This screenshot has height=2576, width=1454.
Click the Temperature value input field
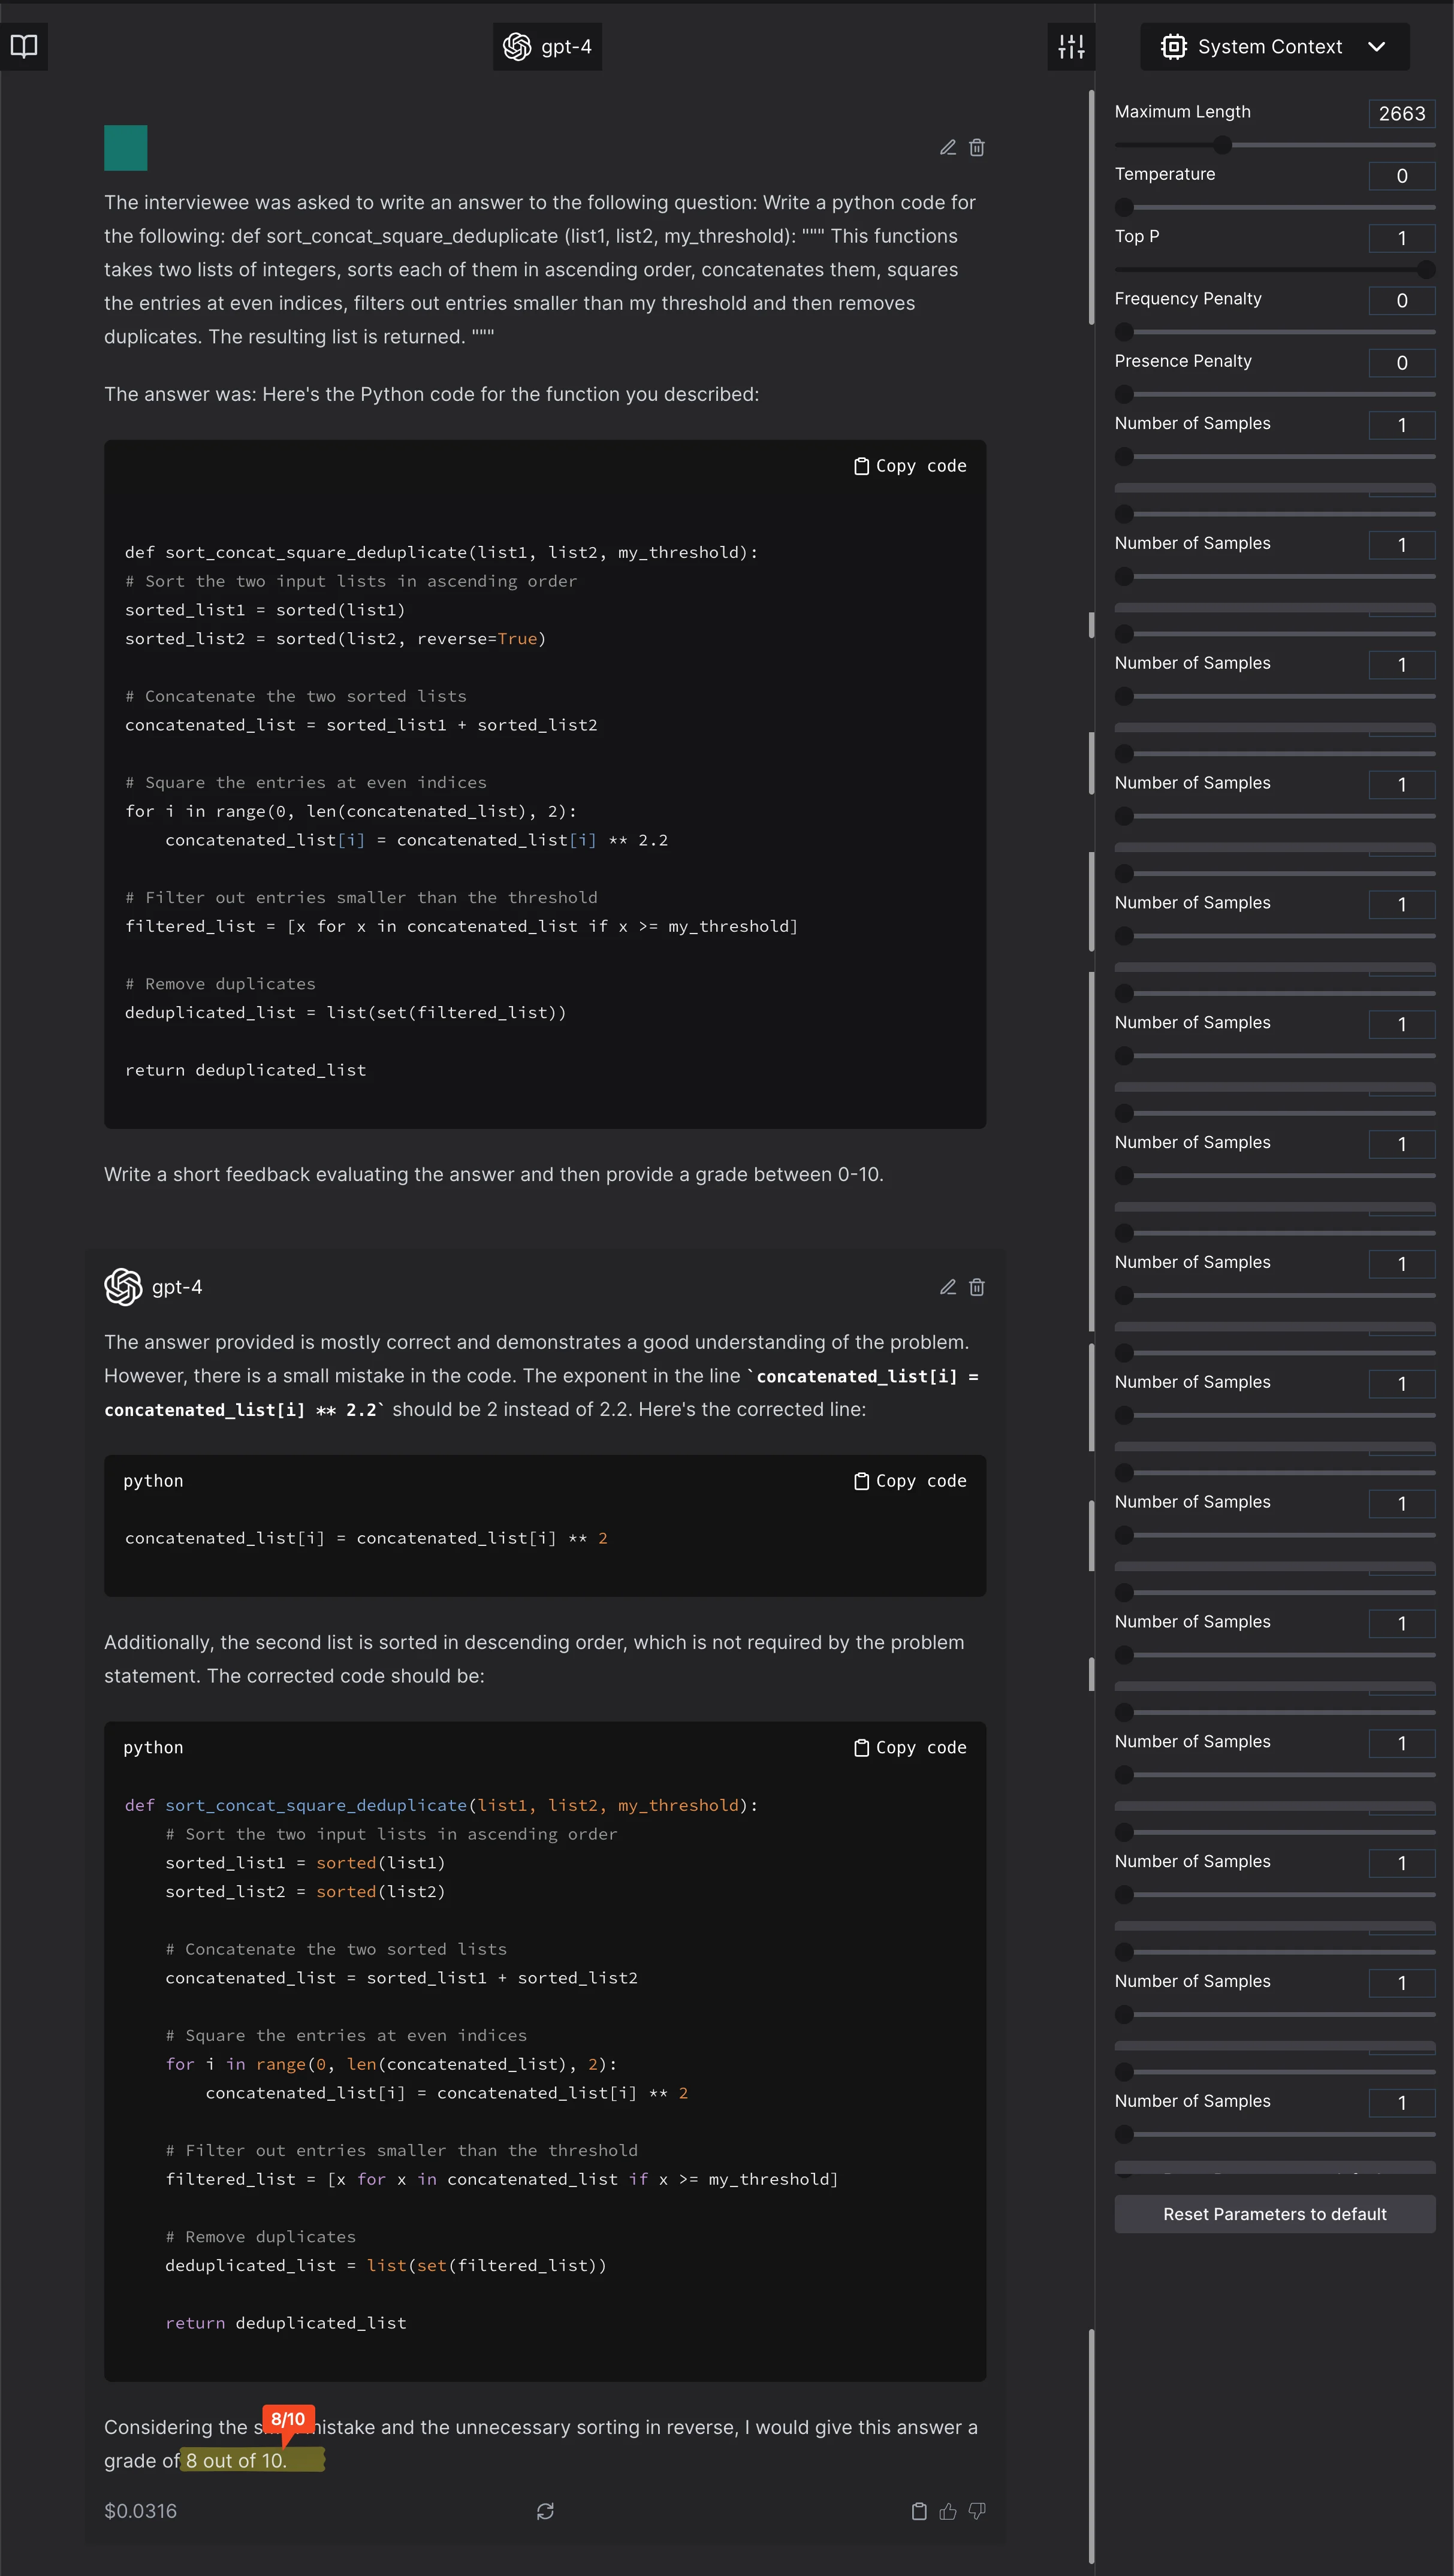point(1401,176)
